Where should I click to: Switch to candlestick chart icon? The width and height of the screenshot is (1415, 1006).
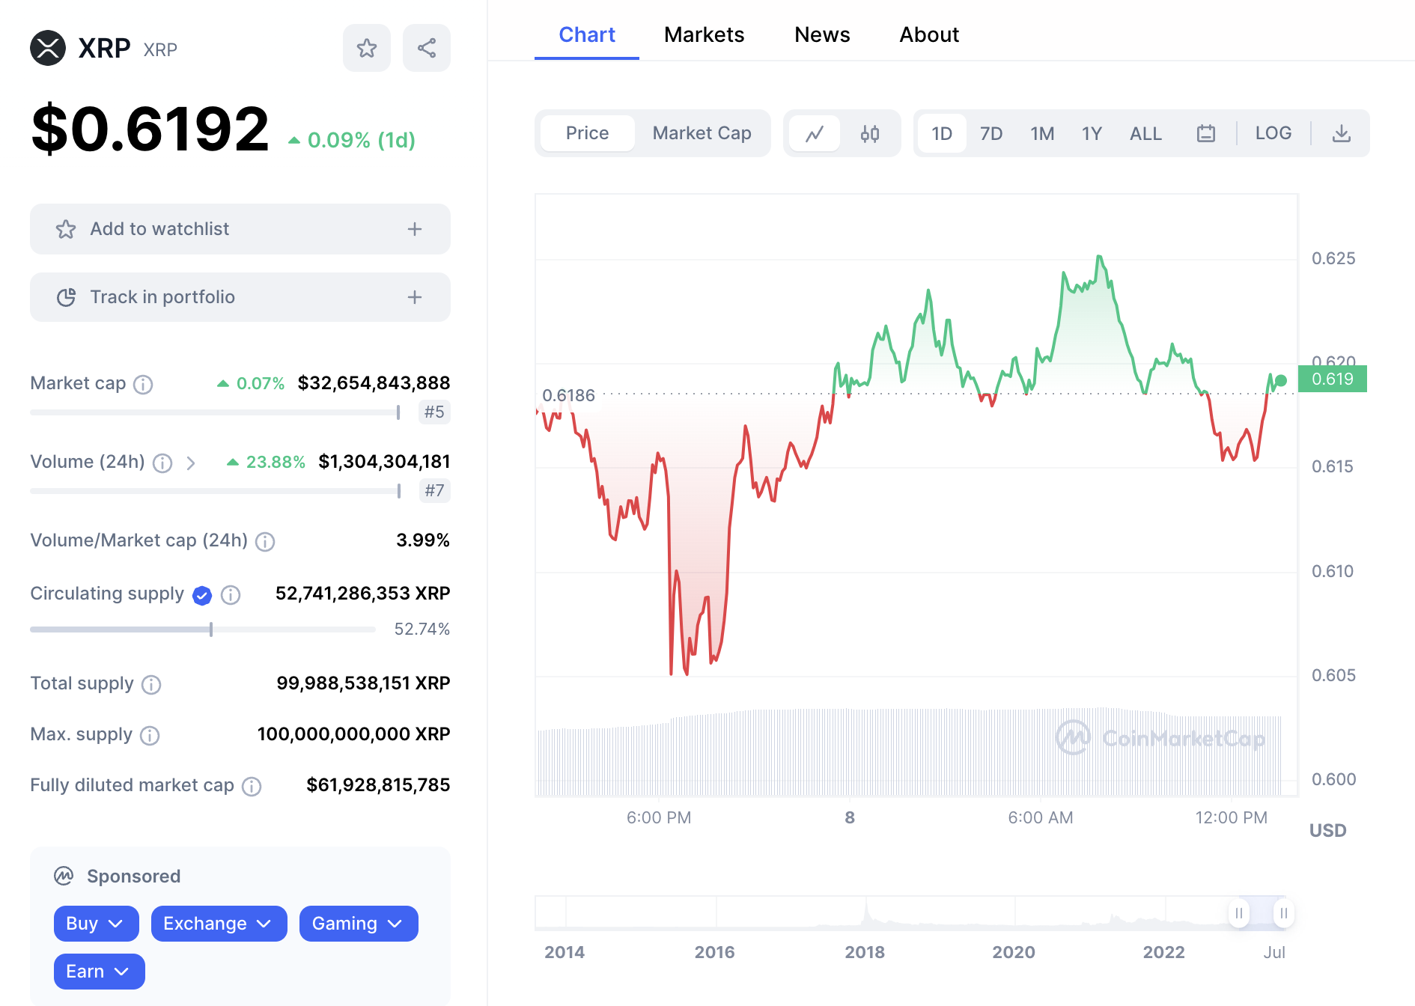869,134
